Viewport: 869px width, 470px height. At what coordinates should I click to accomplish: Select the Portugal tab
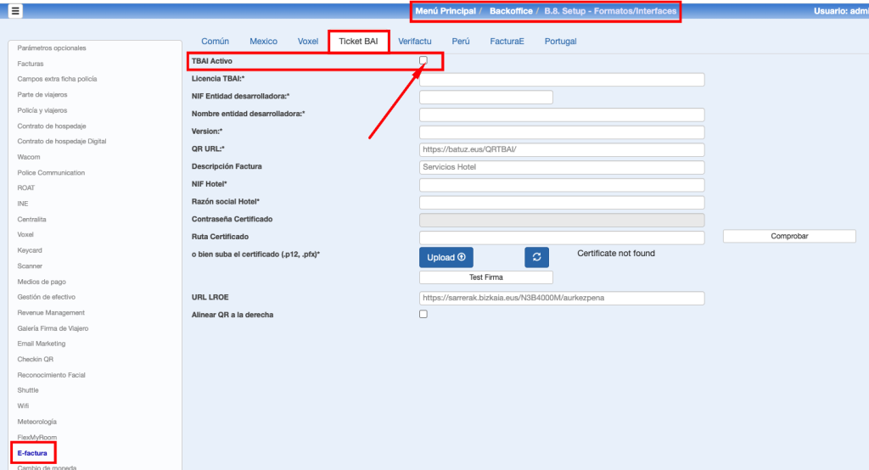(560, 41)
